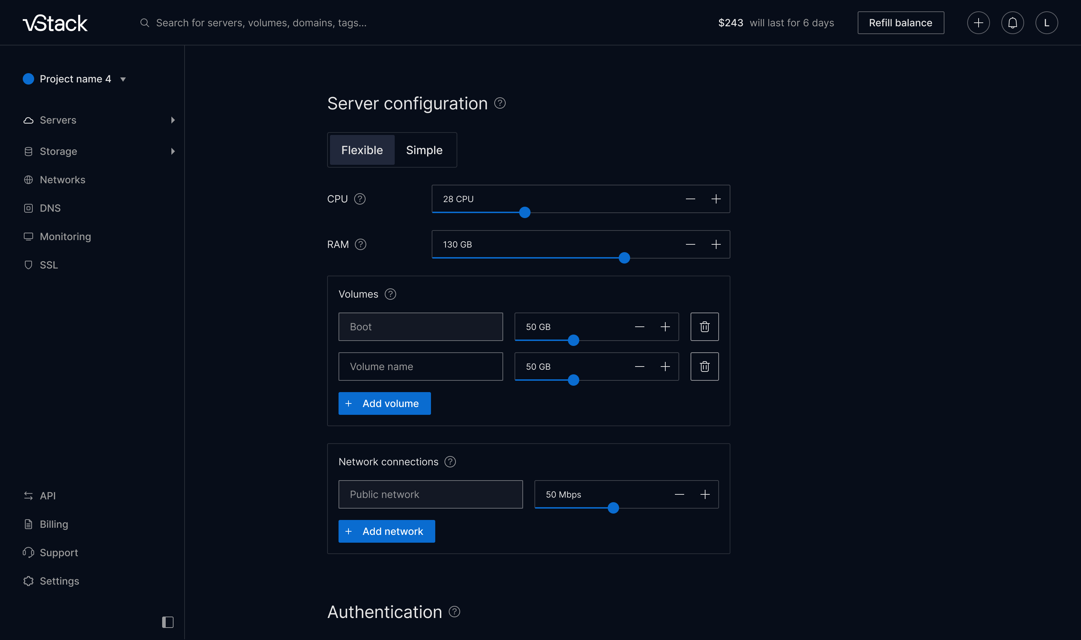Delete the Boot volume with trash icon

[x=704, y=327]
